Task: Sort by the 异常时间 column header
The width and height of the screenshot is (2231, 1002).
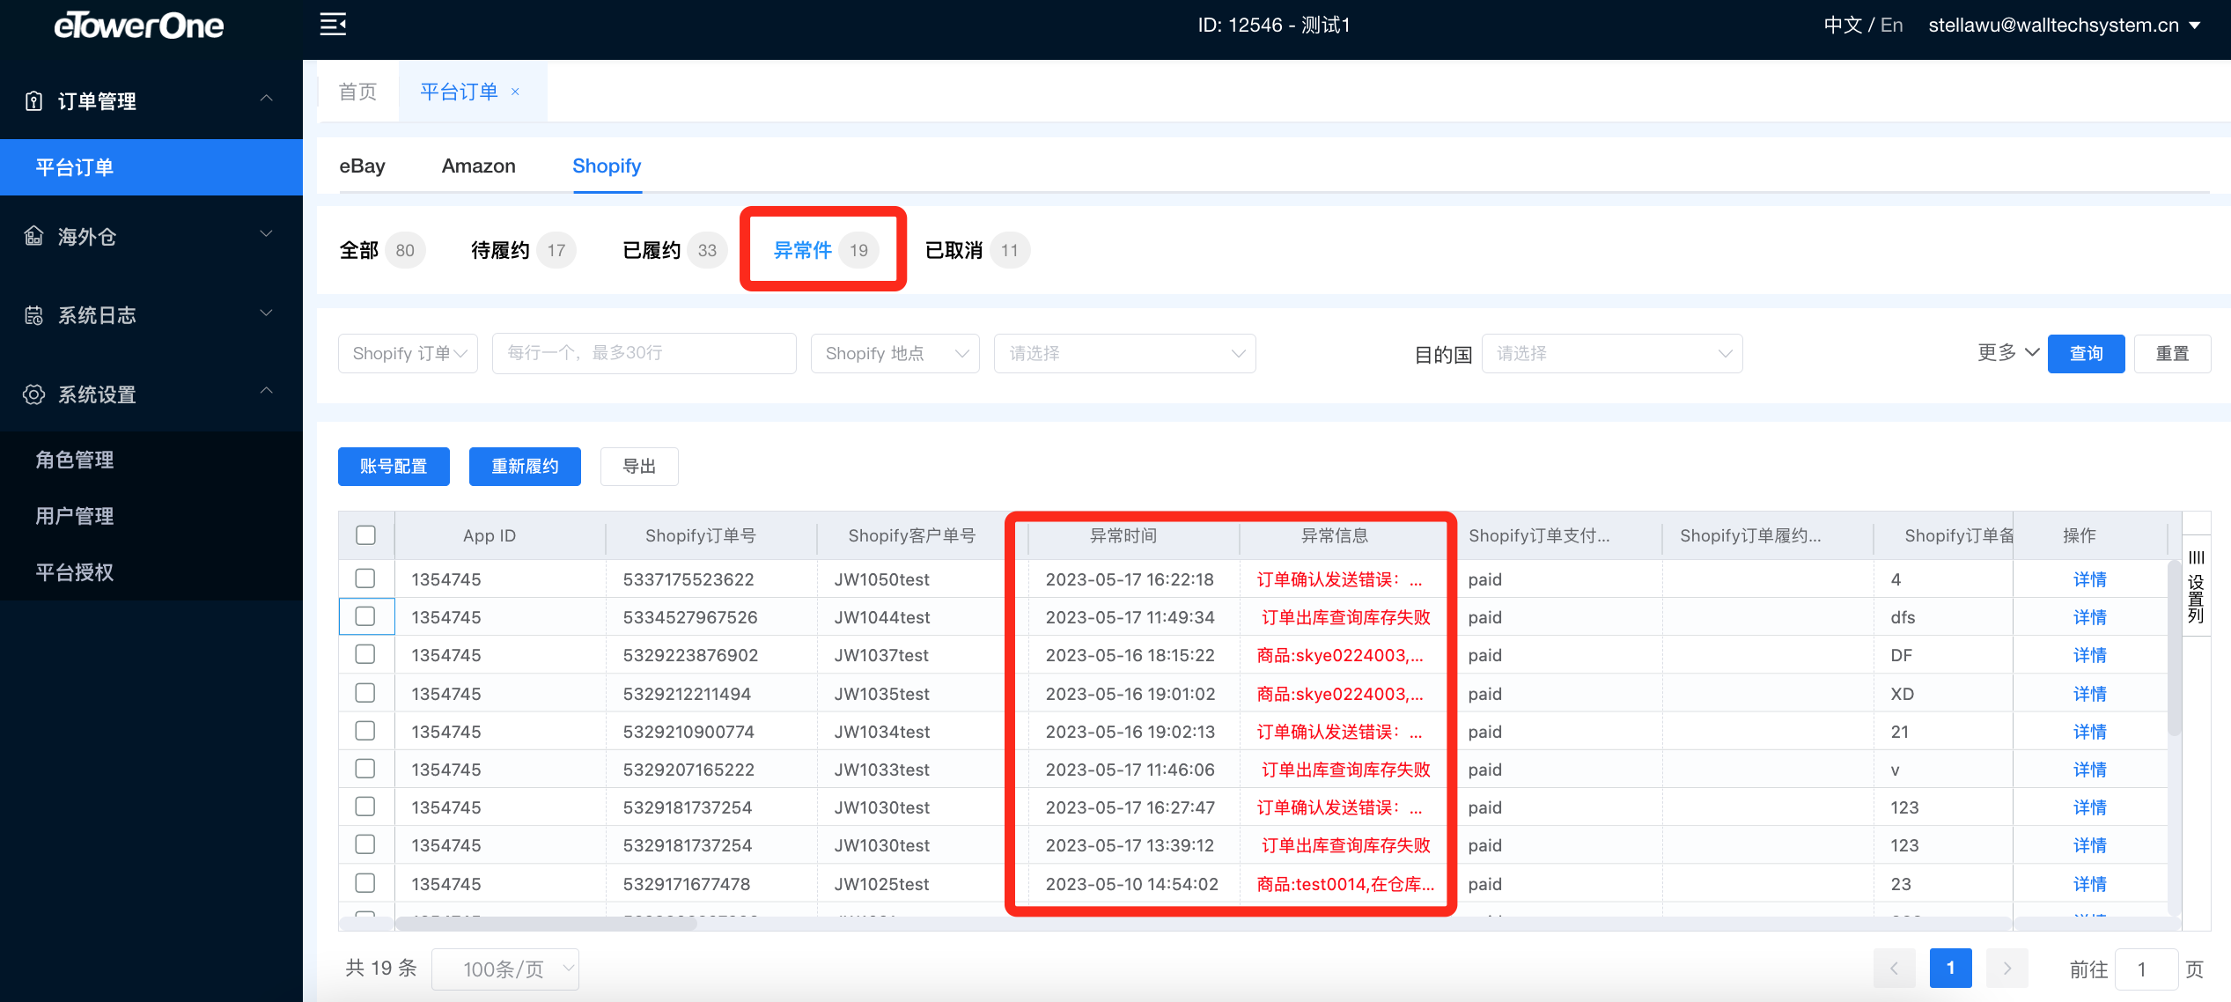Action: point(1123,534)
